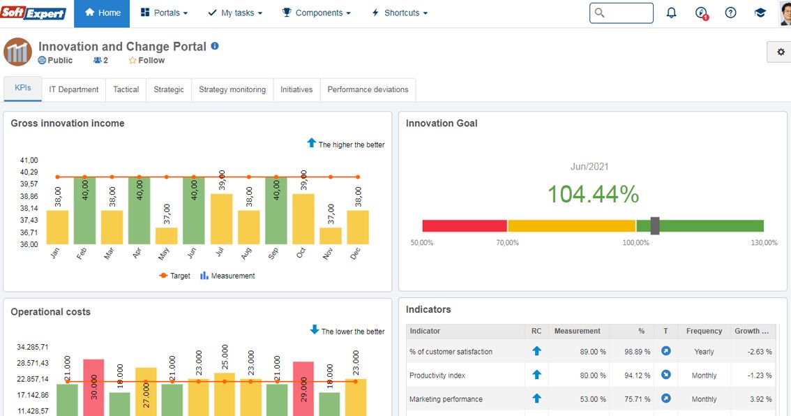Open the My tasks dropdown menu

coord(235,13)
